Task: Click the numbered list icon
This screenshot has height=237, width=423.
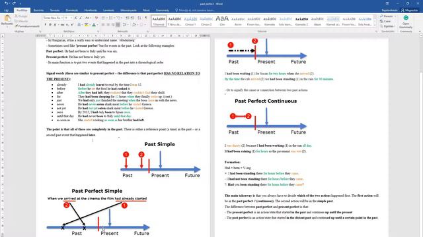Action: pyautogui.click(x=111, y=18)
